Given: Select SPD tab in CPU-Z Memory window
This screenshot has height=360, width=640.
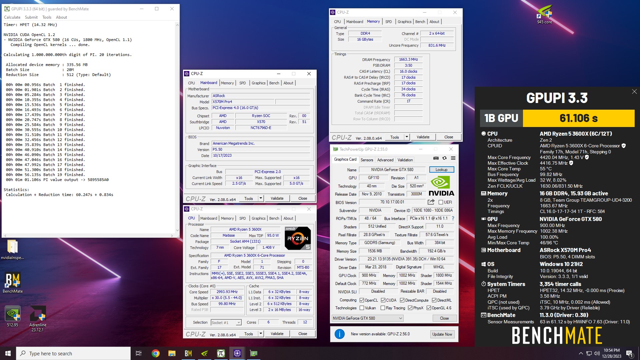Looking at the screenshot, I should point(388,22).
